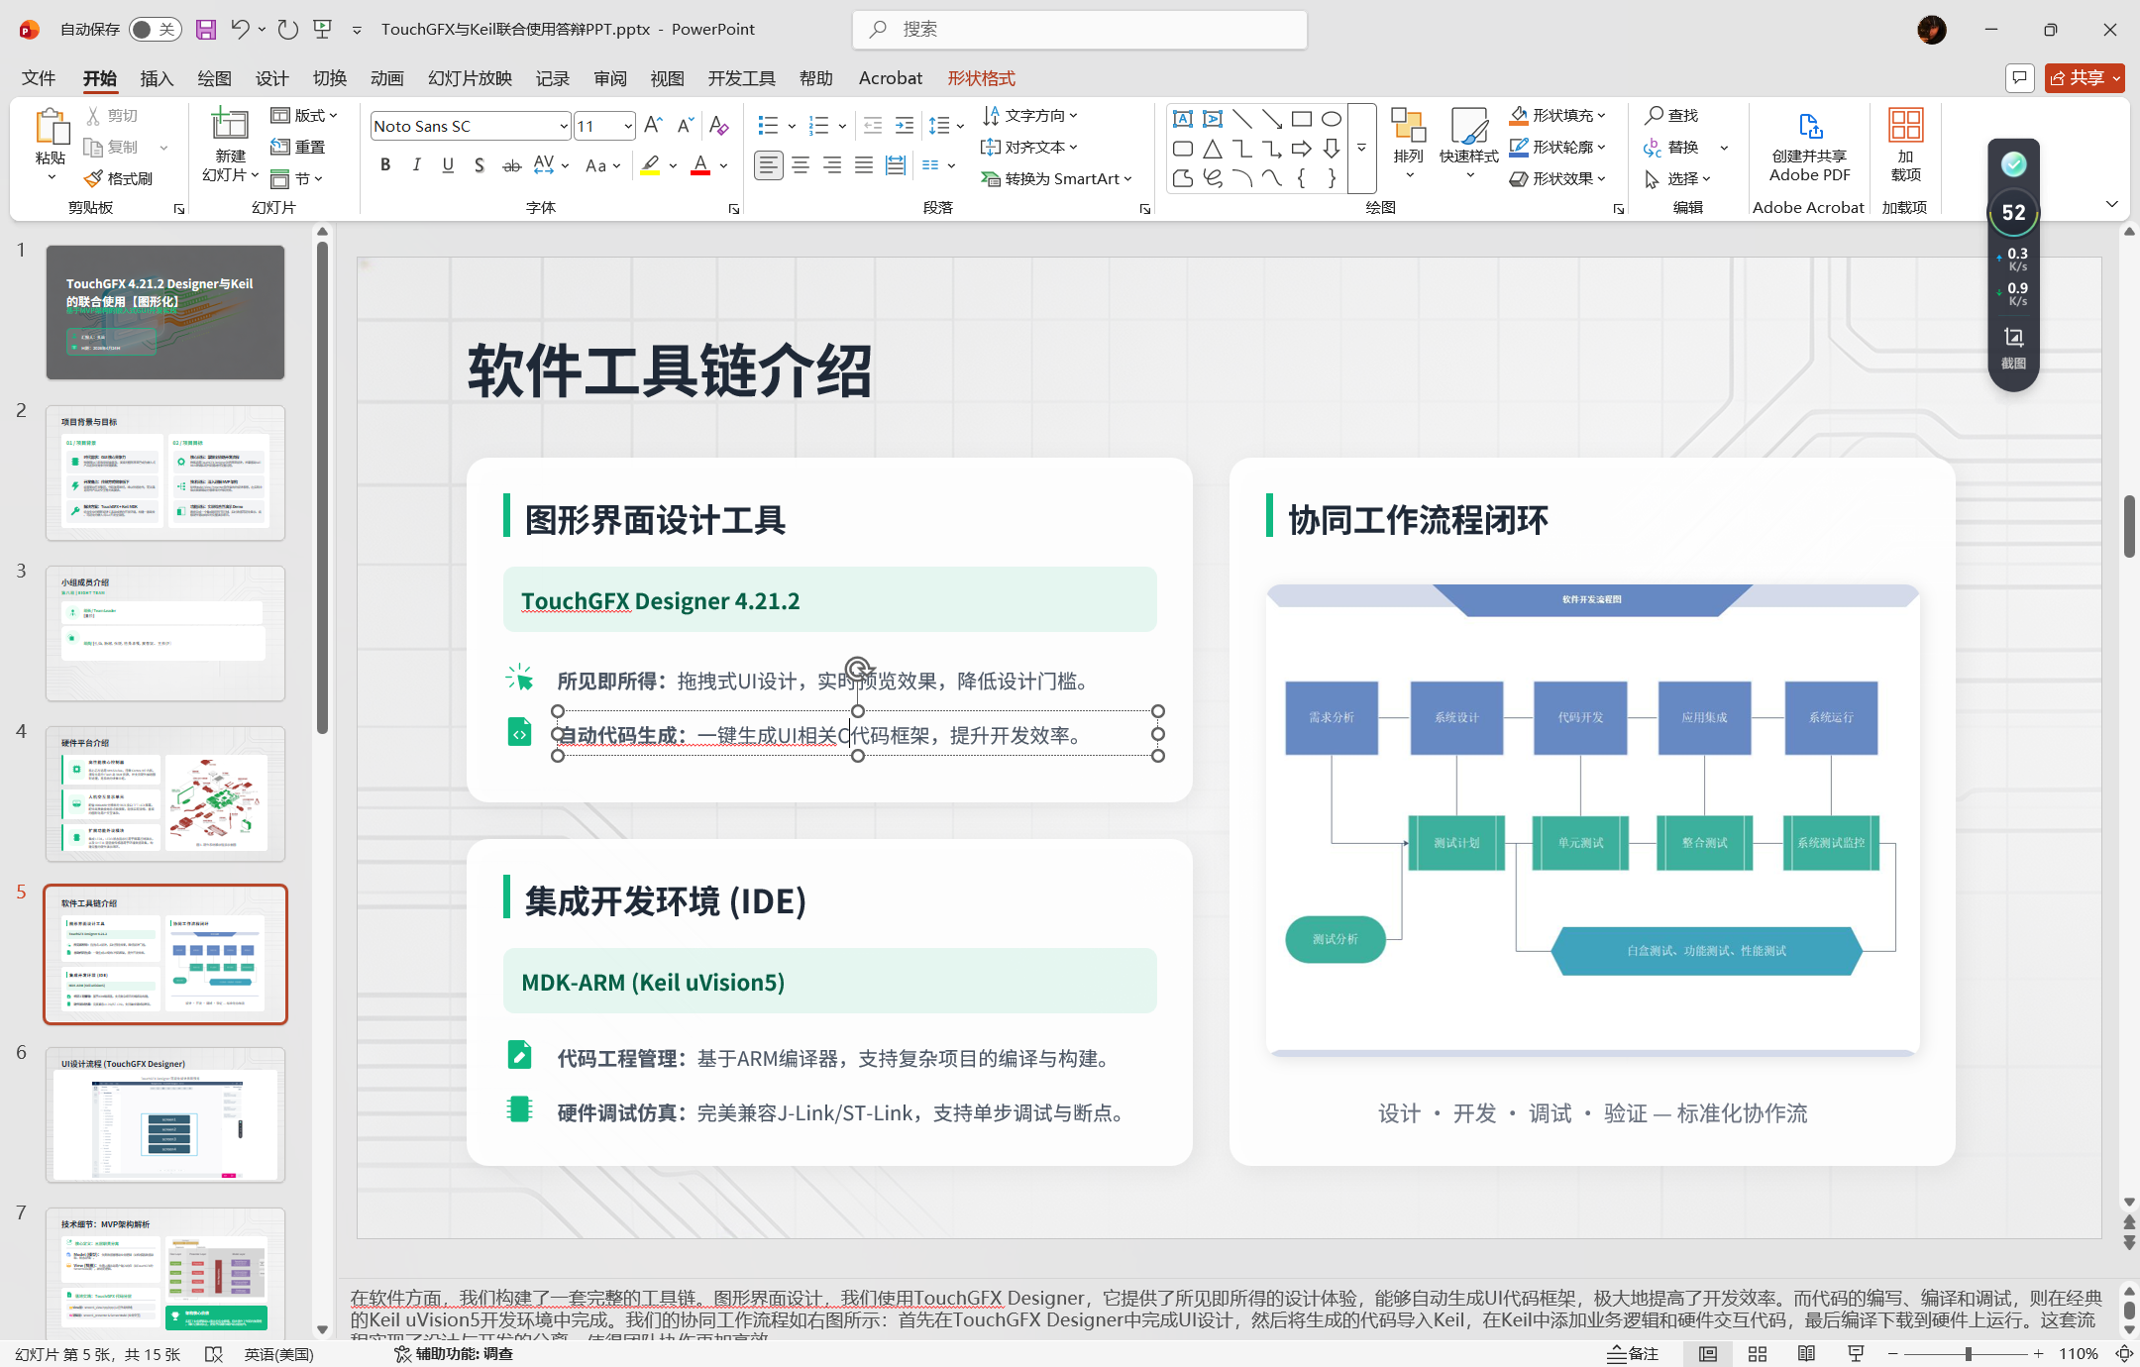Select slide 4 thumbnail

click(165, 793)
